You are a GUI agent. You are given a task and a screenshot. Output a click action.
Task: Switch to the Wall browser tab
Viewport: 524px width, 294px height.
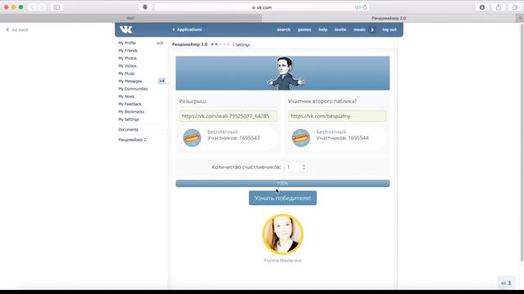(x=131, y=18)
